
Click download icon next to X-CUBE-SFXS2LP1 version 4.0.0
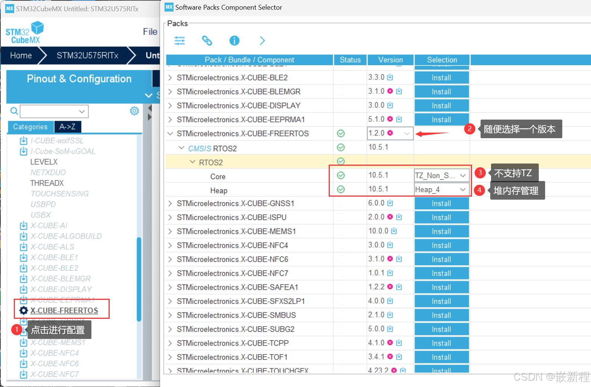(x=390, y=301)
